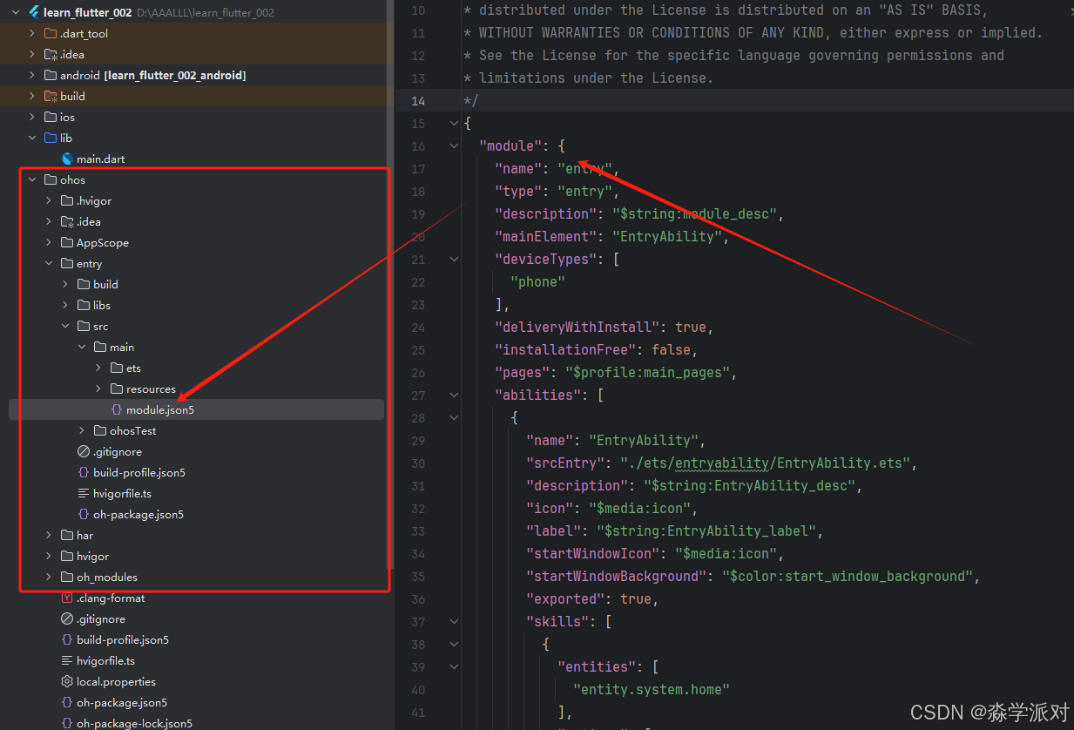
Task: Click line number 28 in the gutter
Action: 418,418
